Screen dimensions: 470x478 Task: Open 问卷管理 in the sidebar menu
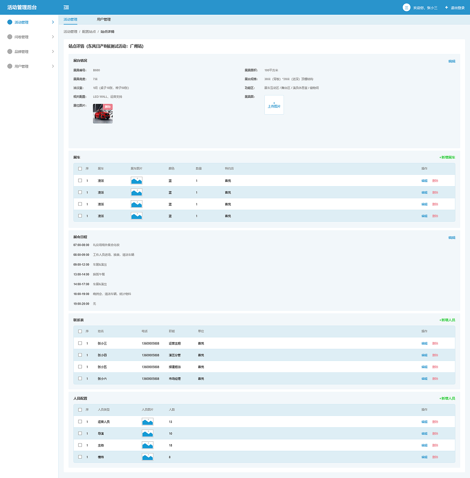click(x=21, y=37)
